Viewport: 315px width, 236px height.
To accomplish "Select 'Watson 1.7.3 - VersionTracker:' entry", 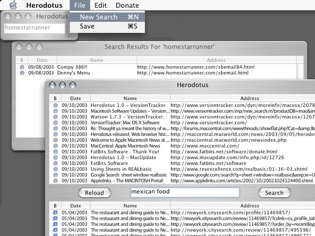I will 127,117.
